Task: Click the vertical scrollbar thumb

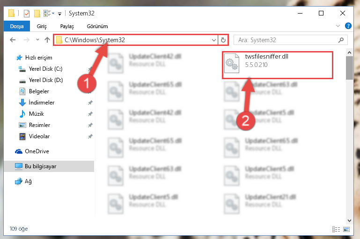Action: tap(349, 68)
